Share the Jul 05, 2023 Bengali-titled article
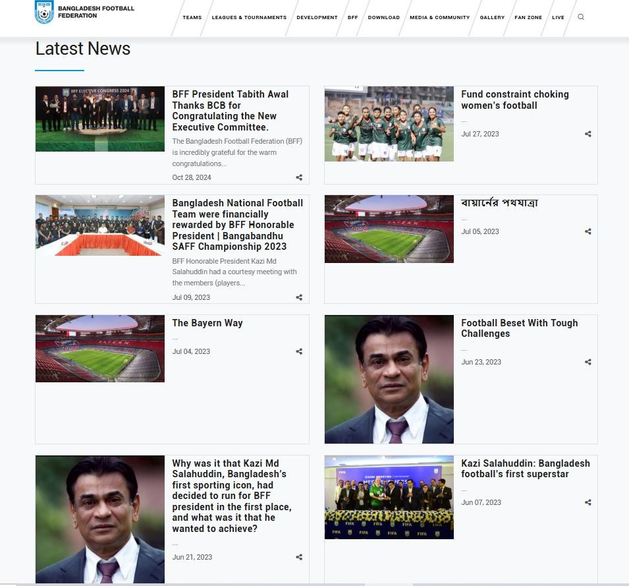 pyautogui.click(x=588, y=231)
